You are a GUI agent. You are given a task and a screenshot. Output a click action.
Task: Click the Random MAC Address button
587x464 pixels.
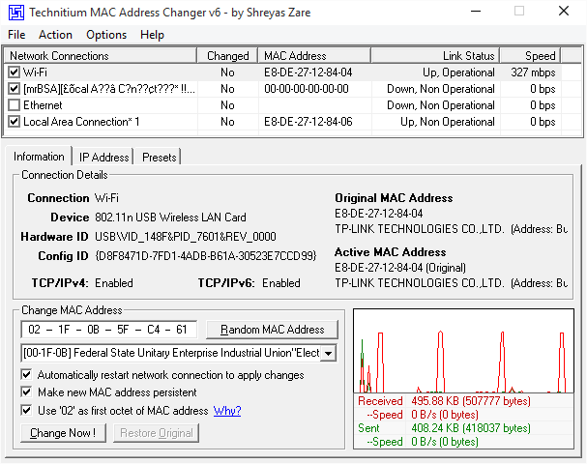point(272,330)
